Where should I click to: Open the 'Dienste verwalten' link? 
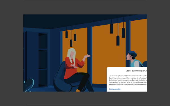pos(114,89)
